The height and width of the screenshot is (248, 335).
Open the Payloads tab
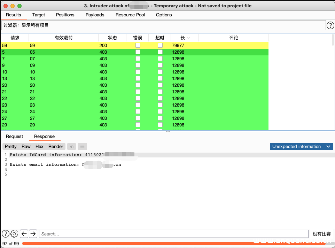point(95,15)
